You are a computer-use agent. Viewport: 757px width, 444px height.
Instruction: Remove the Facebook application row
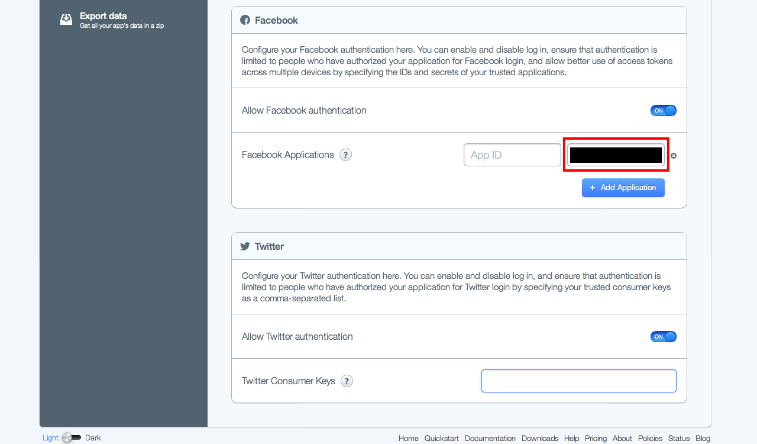pos(674,156)
